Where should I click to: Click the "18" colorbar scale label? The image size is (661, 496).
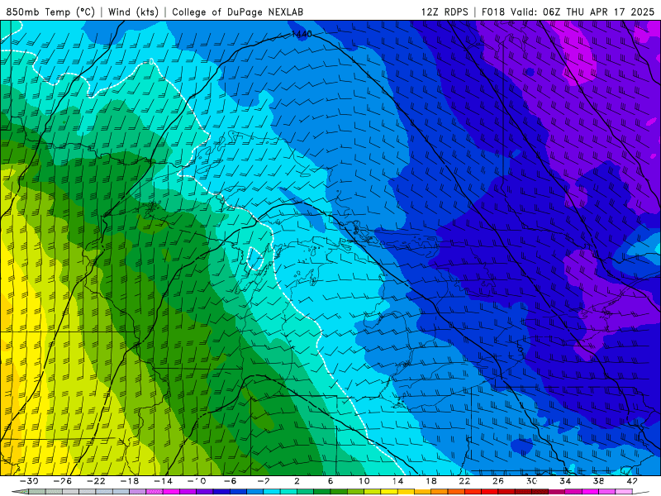[430, 481]
